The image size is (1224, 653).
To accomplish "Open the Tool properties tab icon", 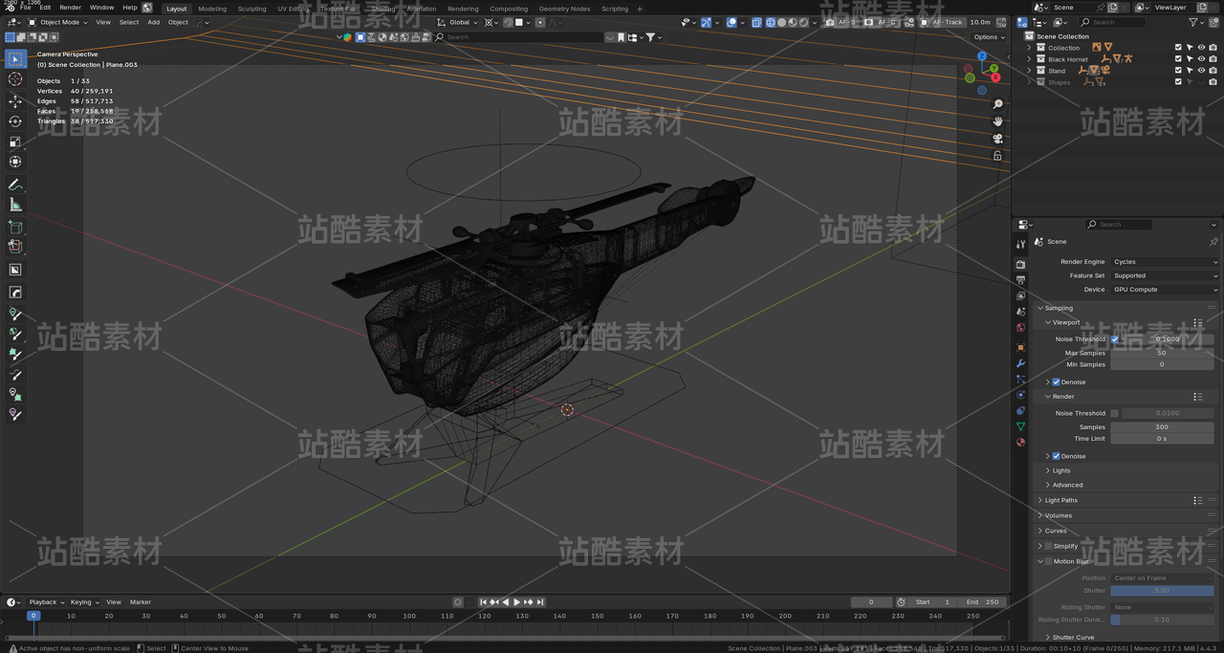I will (1020, 245).
